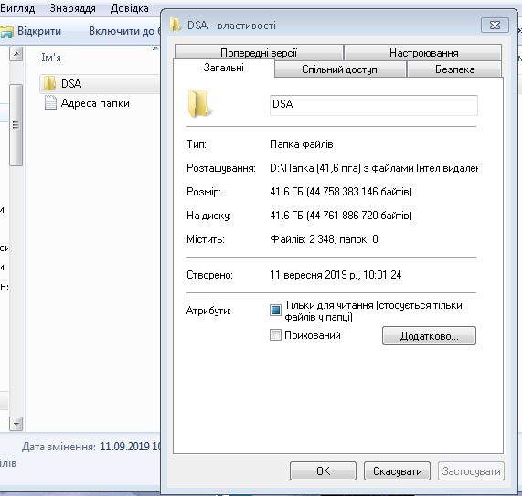This screenshot has width=522, height=496.
Task: Click the scroll up arrow in navigation pane
Action: pos(16,54)
